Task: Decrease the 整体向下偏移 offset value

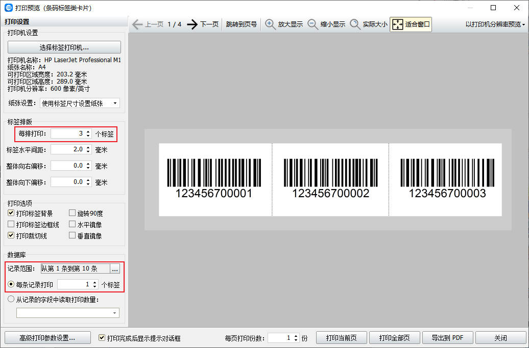Action: click(88, 184)
